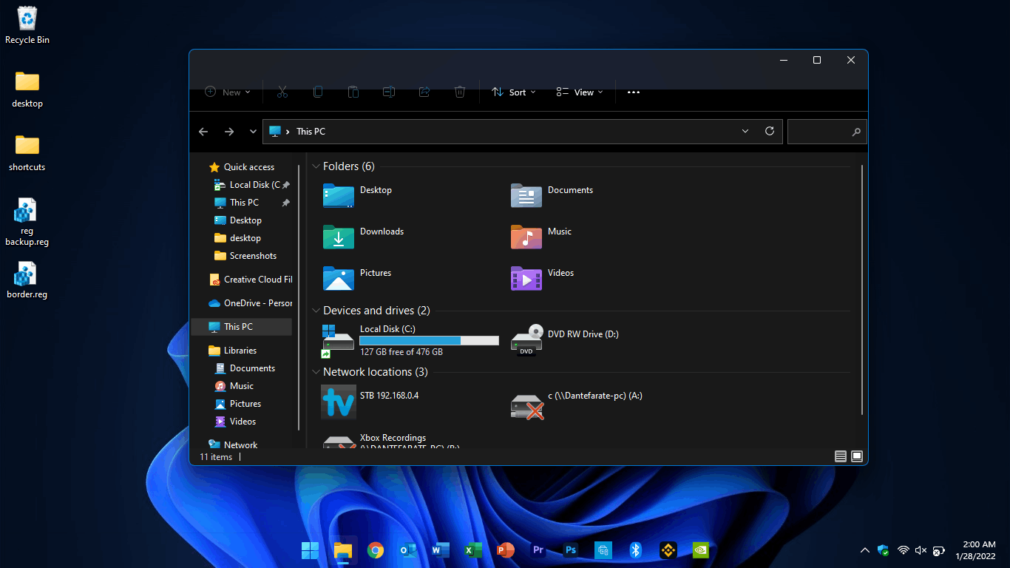Open the Videos folder in main pane
The image size is (1010, 568).
pyautogui.click(x=543, y=278)
